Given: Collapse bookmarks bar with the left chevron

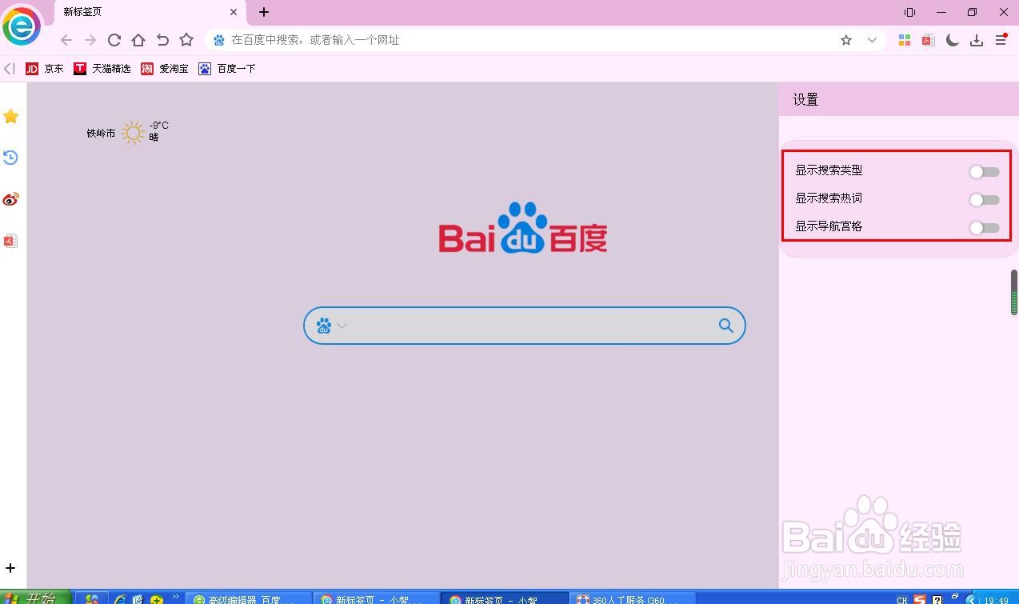Looking at the screenshot, I should tap(9, 69).
